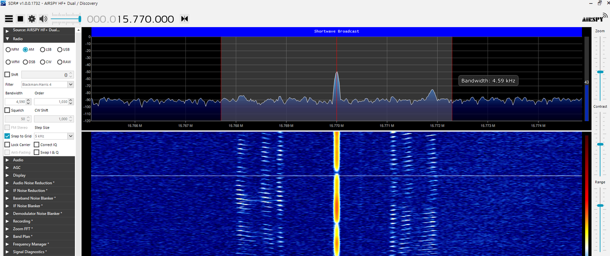Enable the Shift checkbox
This screenshot has width=610, height=256.
point(7,74)
